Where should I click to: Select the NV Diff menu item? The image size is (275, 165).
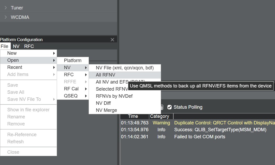pos(103,103)
